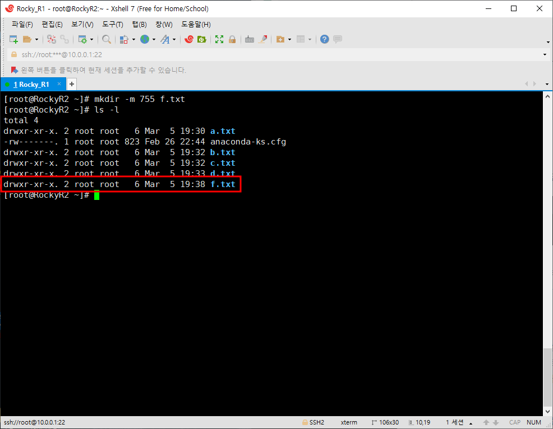
Task: Click ssh://root@10.0.0.1:22 status text
Action: [35, 422]
